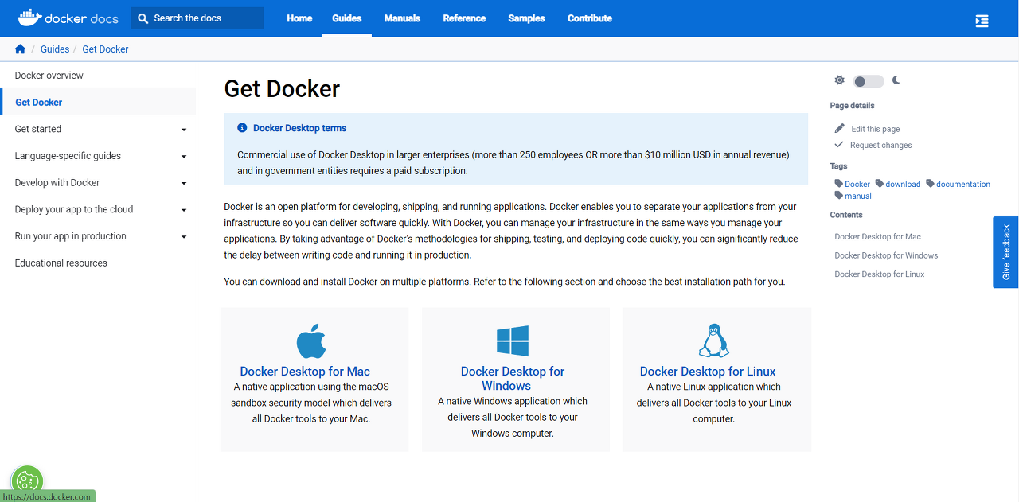Click the manual tag link
Image resolution: width=1019 pixels, height=502 pixels.
coord(858,197)
